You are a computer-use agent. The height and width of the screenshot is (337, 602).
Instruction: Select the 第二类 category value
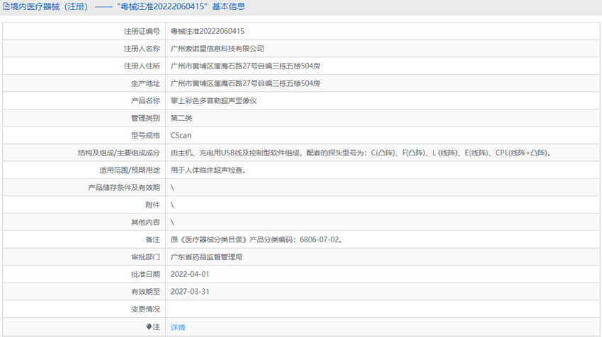[181, 118]
